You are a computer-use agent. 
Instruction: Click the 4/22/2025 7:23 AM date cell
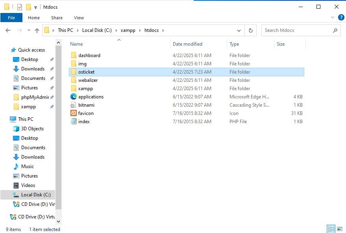pos(192,72)
